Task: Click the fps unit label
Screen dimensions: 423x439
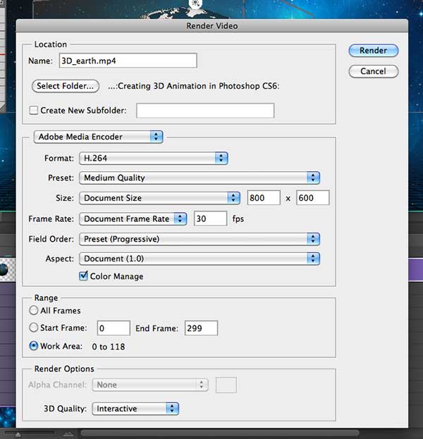Action: 238,218
